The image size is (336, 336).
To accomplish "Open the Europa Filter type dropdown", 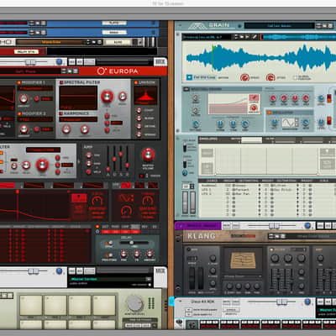I will click(43, 150).
